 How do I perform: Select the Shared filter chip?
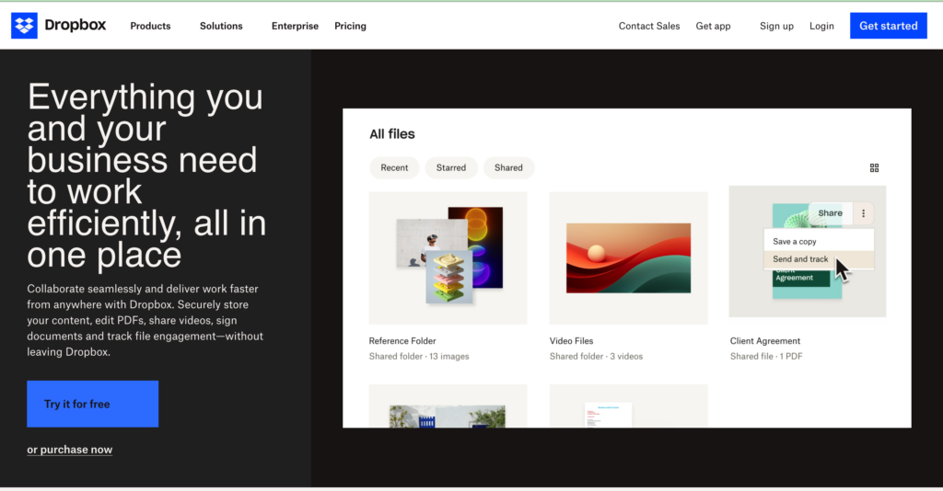pyautogui.click(x=508, y=167)
